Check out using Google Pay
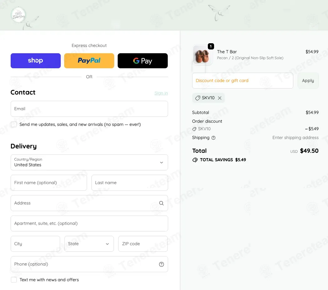The width and height of the screenshot is (328, 290). coord(143,61)
